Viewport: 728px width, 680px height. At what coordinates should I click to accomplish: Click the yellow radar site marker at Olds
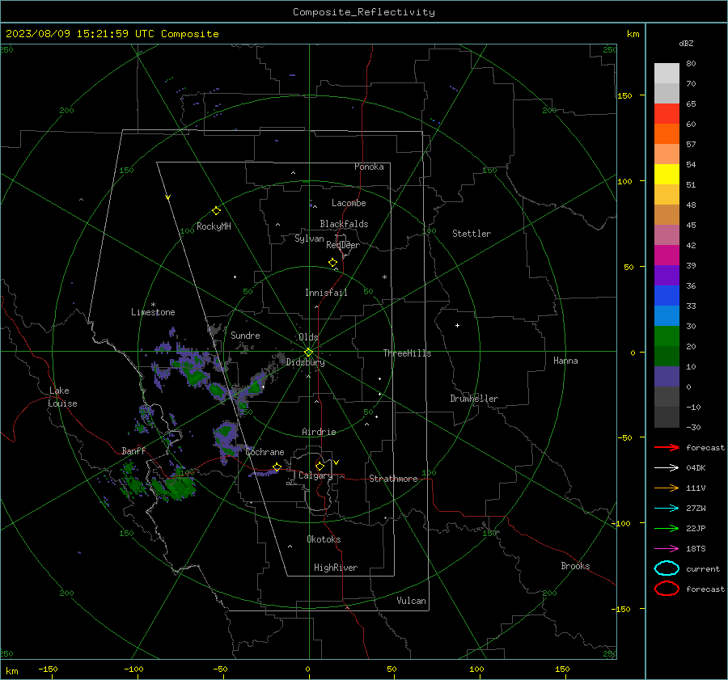(x=309, y=352)
